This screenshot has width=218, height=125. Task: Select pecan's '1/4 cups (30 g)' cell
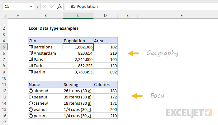[x=78, y=116]
